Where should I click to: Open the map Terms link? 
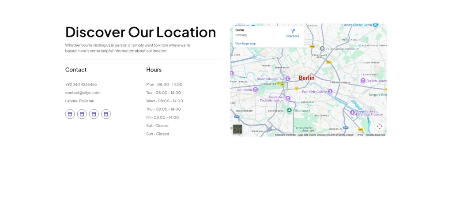tap(359, 135)
